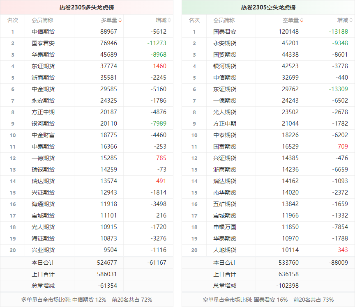The width and height of the screenshot is (355, 307).
Task: Select 兴业期货 in the long position list
Action: (x=43, y=250)
